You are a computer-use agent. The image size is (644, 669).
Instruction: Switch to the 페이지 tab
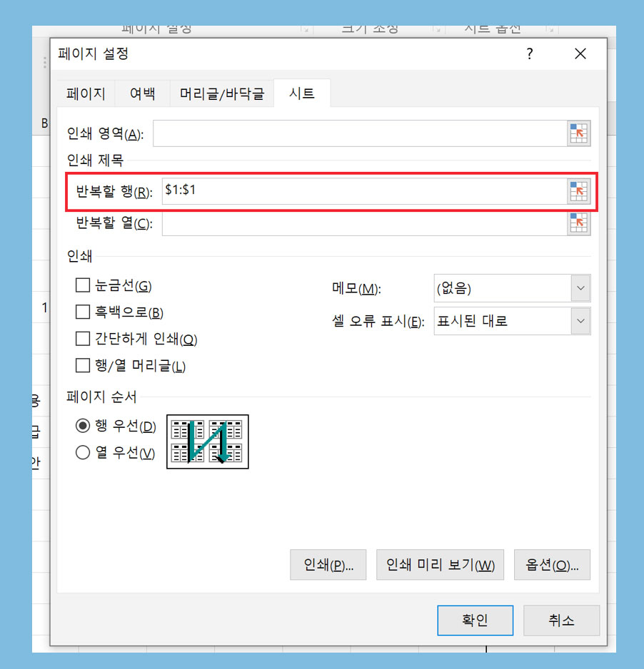point(86,93)
